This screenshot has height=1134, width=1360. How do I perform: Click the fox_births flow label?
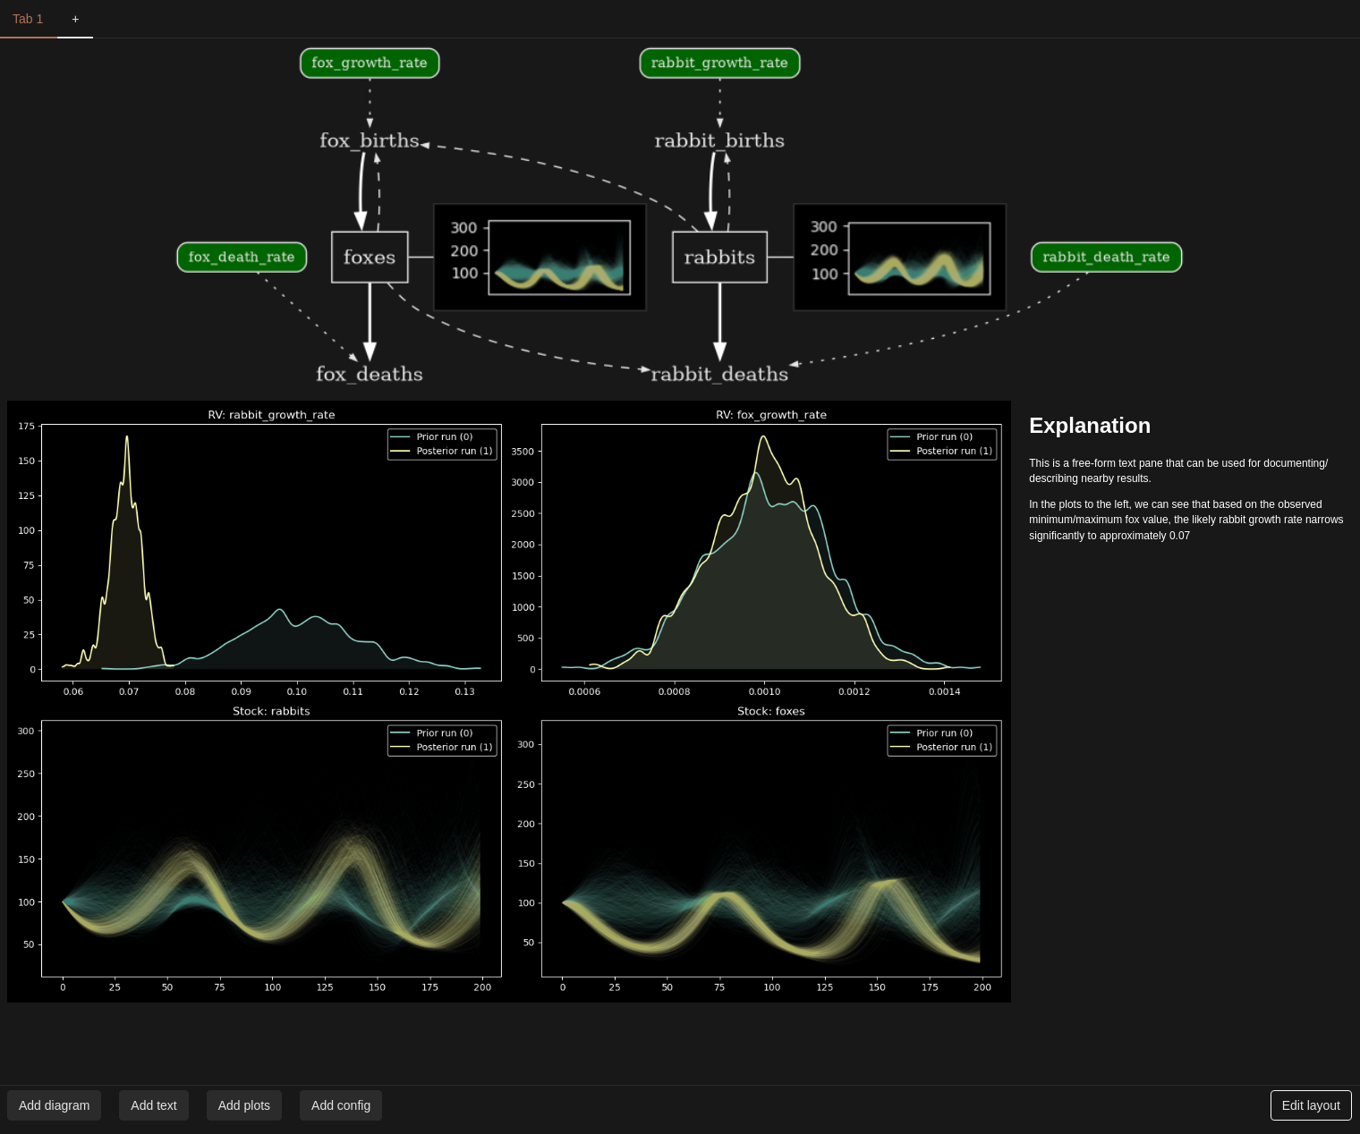370,141
